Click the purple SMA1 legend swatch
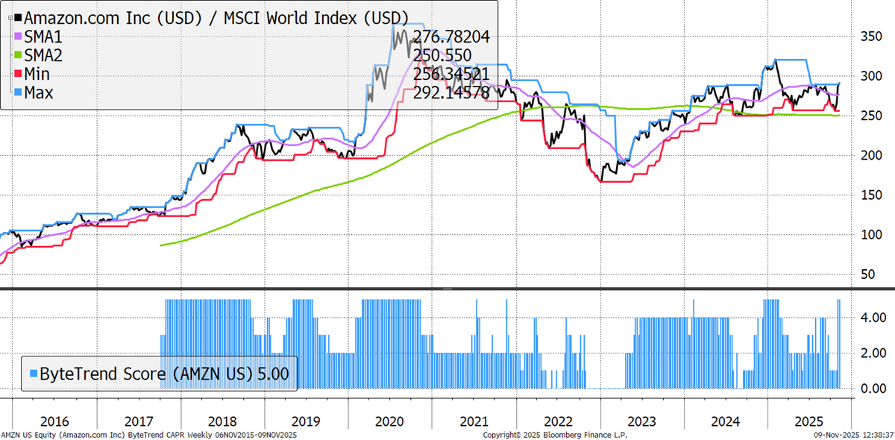Image resolution: width=895 pixels, height=440 pixels. click(x=18, y=36)
